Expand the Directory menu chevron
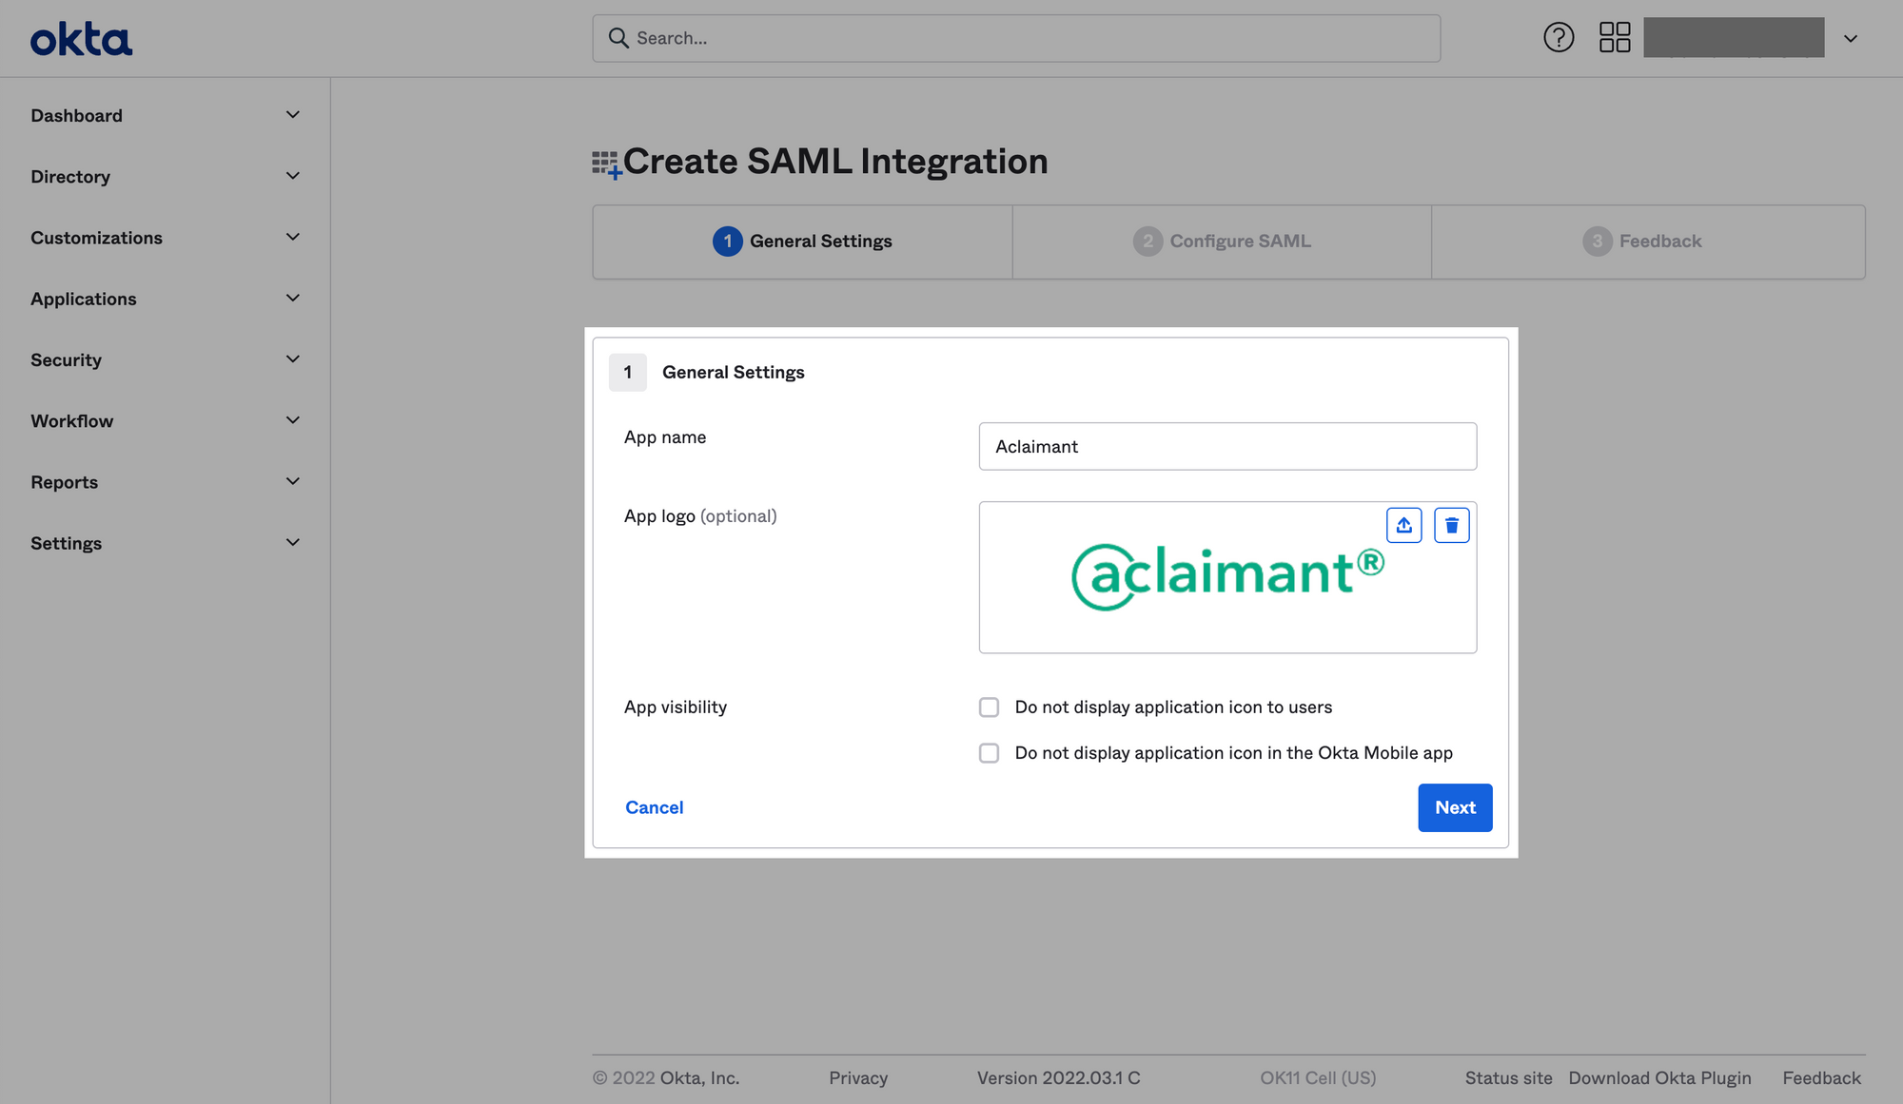This screenshot has width=1903, height=1104. coord(293,176)
